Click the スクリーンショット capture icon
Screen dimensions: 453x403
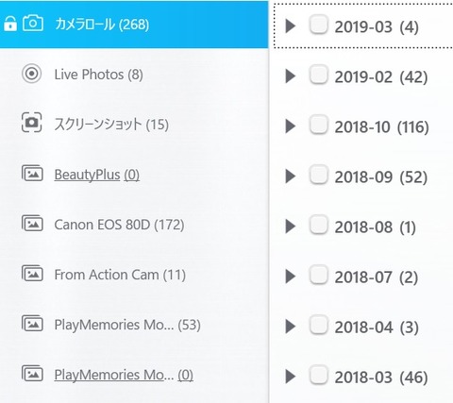[31, 123]
